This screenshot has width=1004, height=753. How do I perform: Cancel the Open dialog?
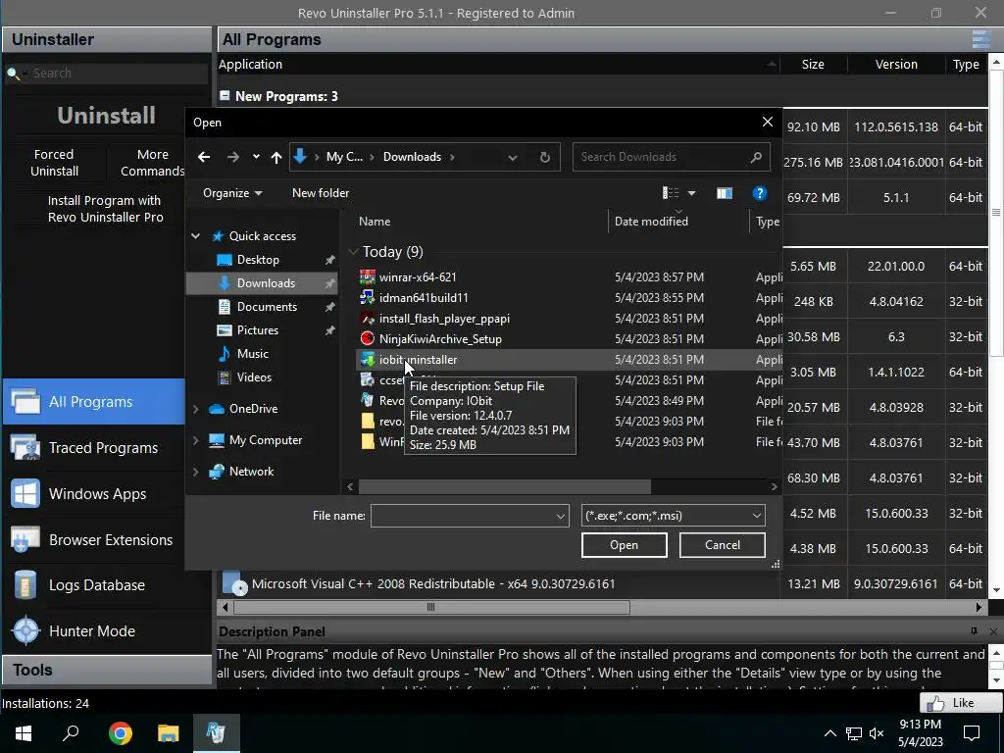[723, 545]
